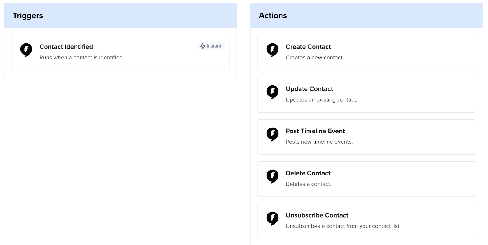The height and width of the screenshot is (245, 488).
Task: Click the Post Timeline Event icon
Action: [x=272, y=134]
